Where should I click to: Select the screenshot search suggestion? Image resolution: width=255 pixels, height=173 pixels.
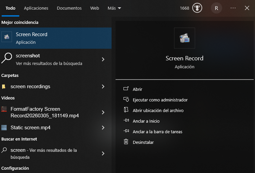56,59
